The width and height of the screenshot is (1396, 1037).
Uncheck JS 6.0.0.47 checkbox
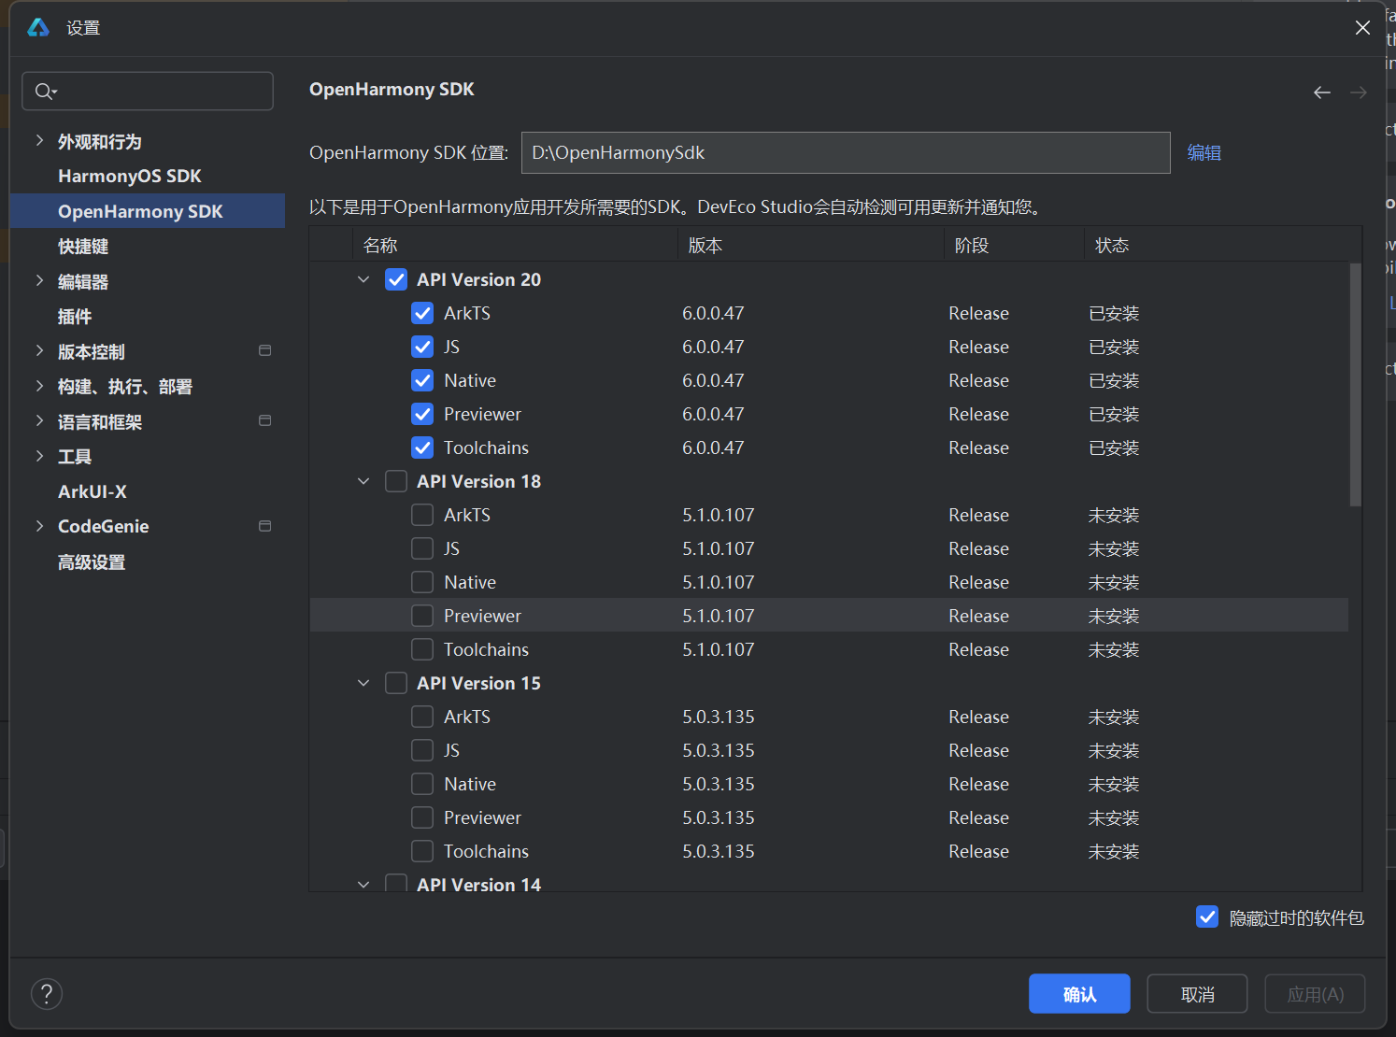pyautogui.click(x=422, y=347)
